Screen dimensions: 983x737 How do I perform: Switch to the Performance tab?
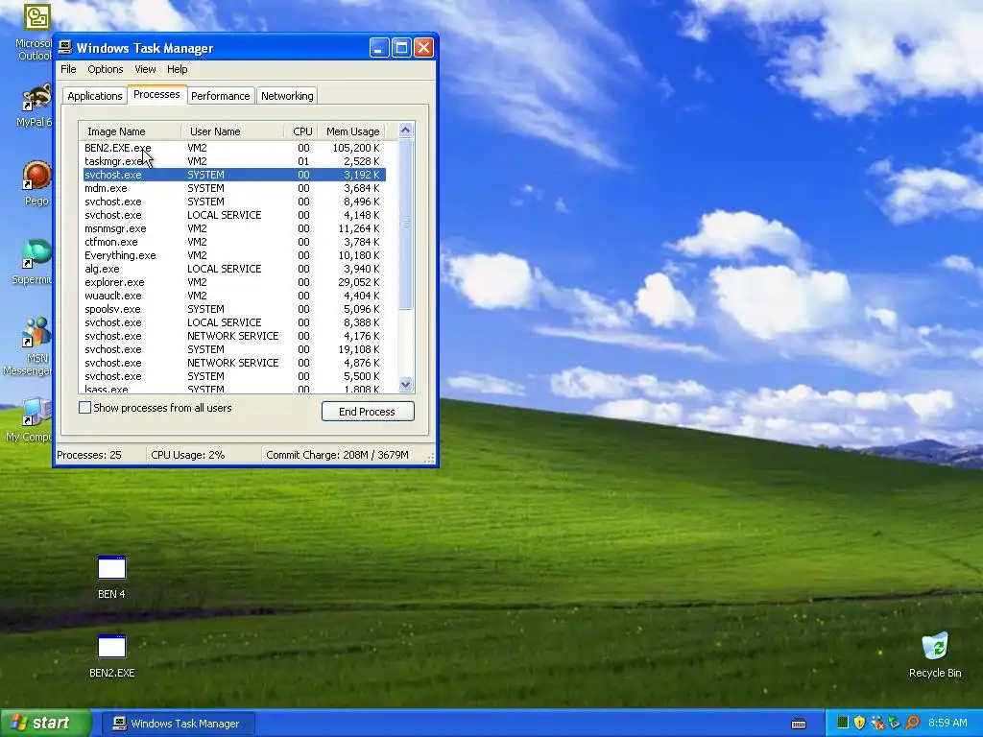click(x=220, y=96)
